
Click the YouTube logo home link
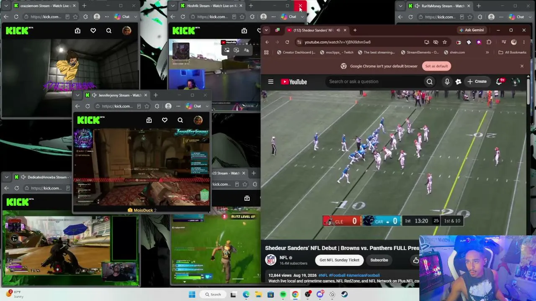click(x=294, y=82)
